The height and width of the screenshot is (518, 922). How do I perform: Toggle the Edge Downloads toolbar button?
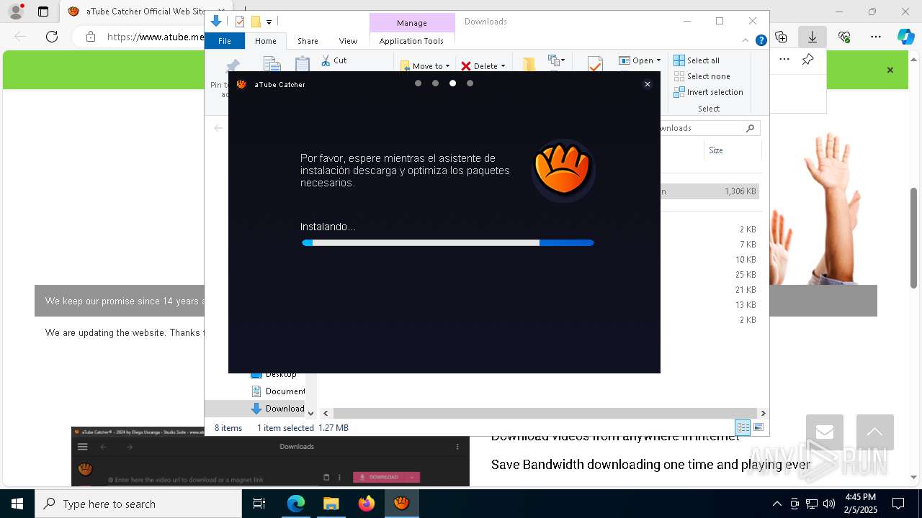[812, 37]
